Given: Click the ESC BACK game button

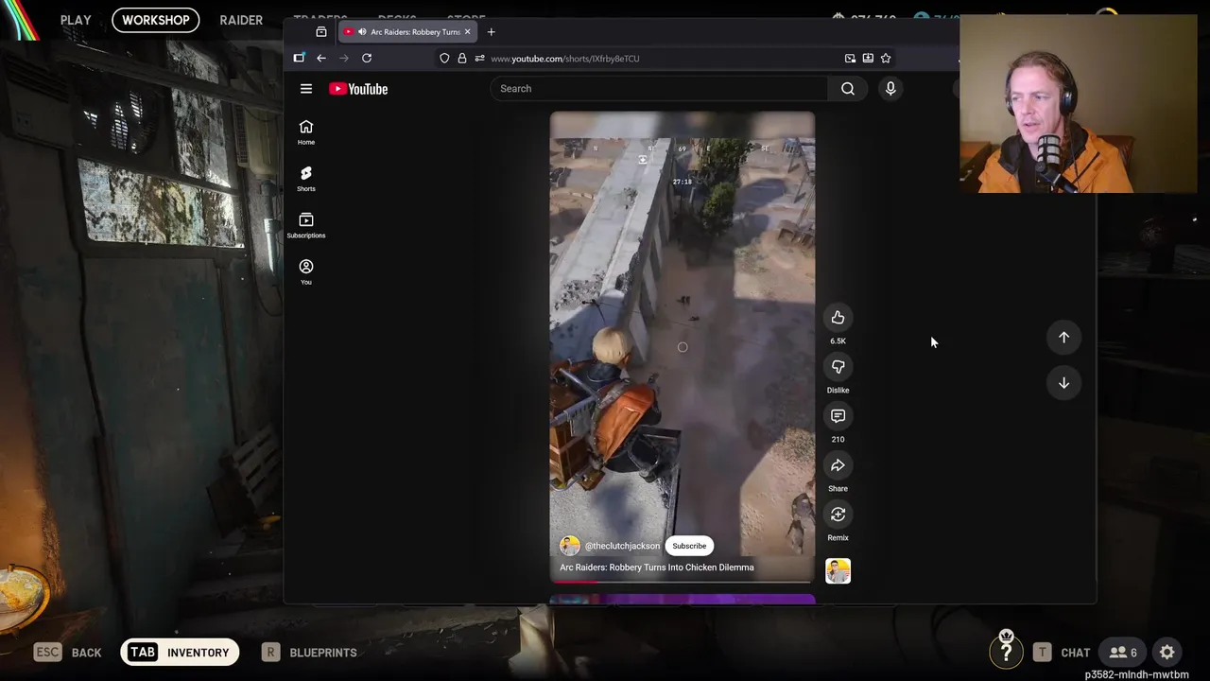Looking at the screenshot, I should point(68,653).
